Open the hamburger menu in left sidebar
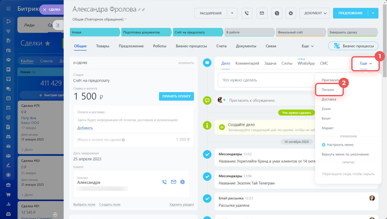Image resolution: width=387 pixels, height=219 pixels. click(x=8, y=8)
